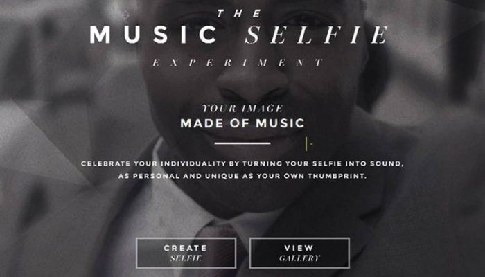Click the word MUSIC in the title
Screen dimensions: 485x277
(154, 35)
